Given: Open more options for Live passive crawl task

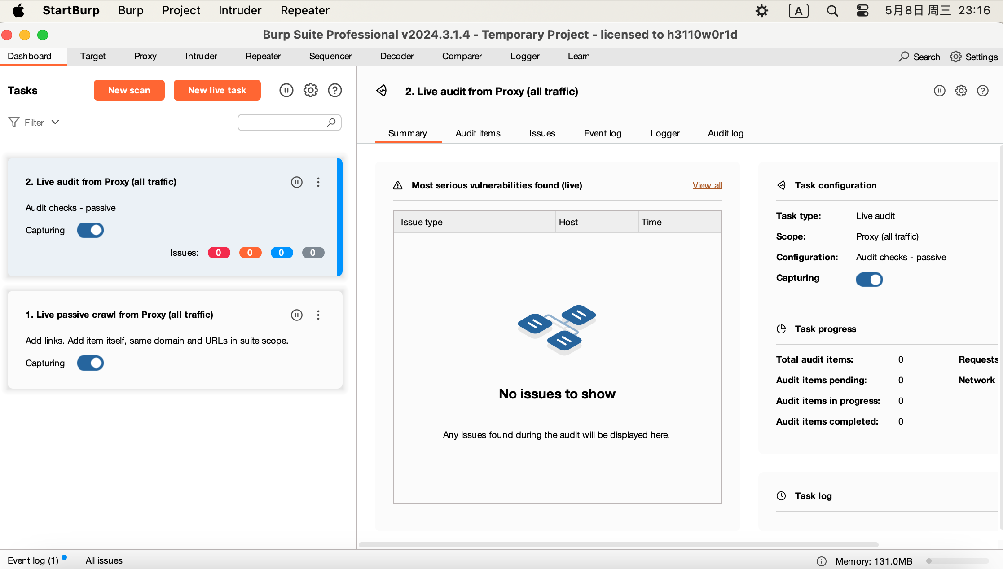Looking at the screenshot, I should tap(318, 315).
